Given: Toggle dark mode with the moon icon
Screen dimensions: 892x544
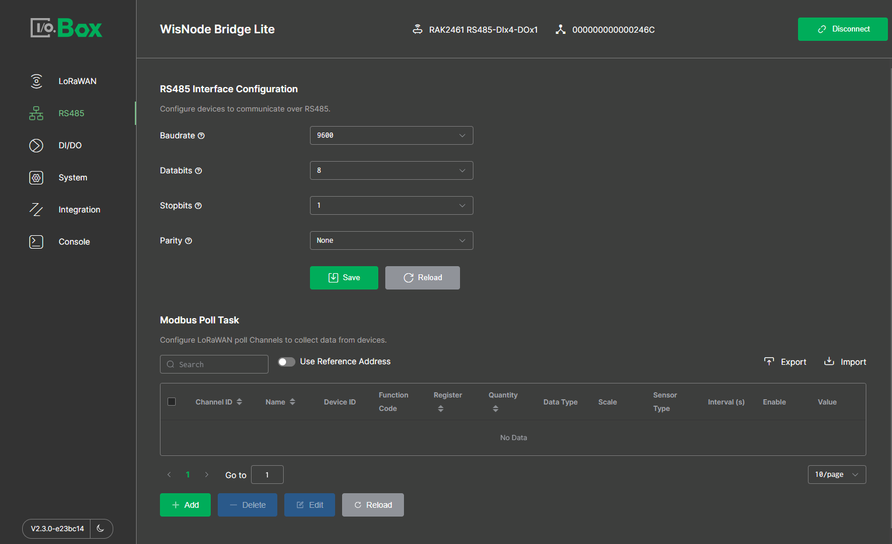Looking at the screenshot, I should 101,529.
